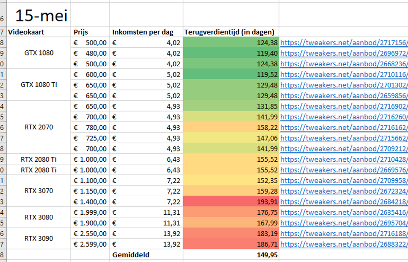The image size is (408, 262).
Task: Open the aanbod link ending 2635416
Action: (343, 212)
